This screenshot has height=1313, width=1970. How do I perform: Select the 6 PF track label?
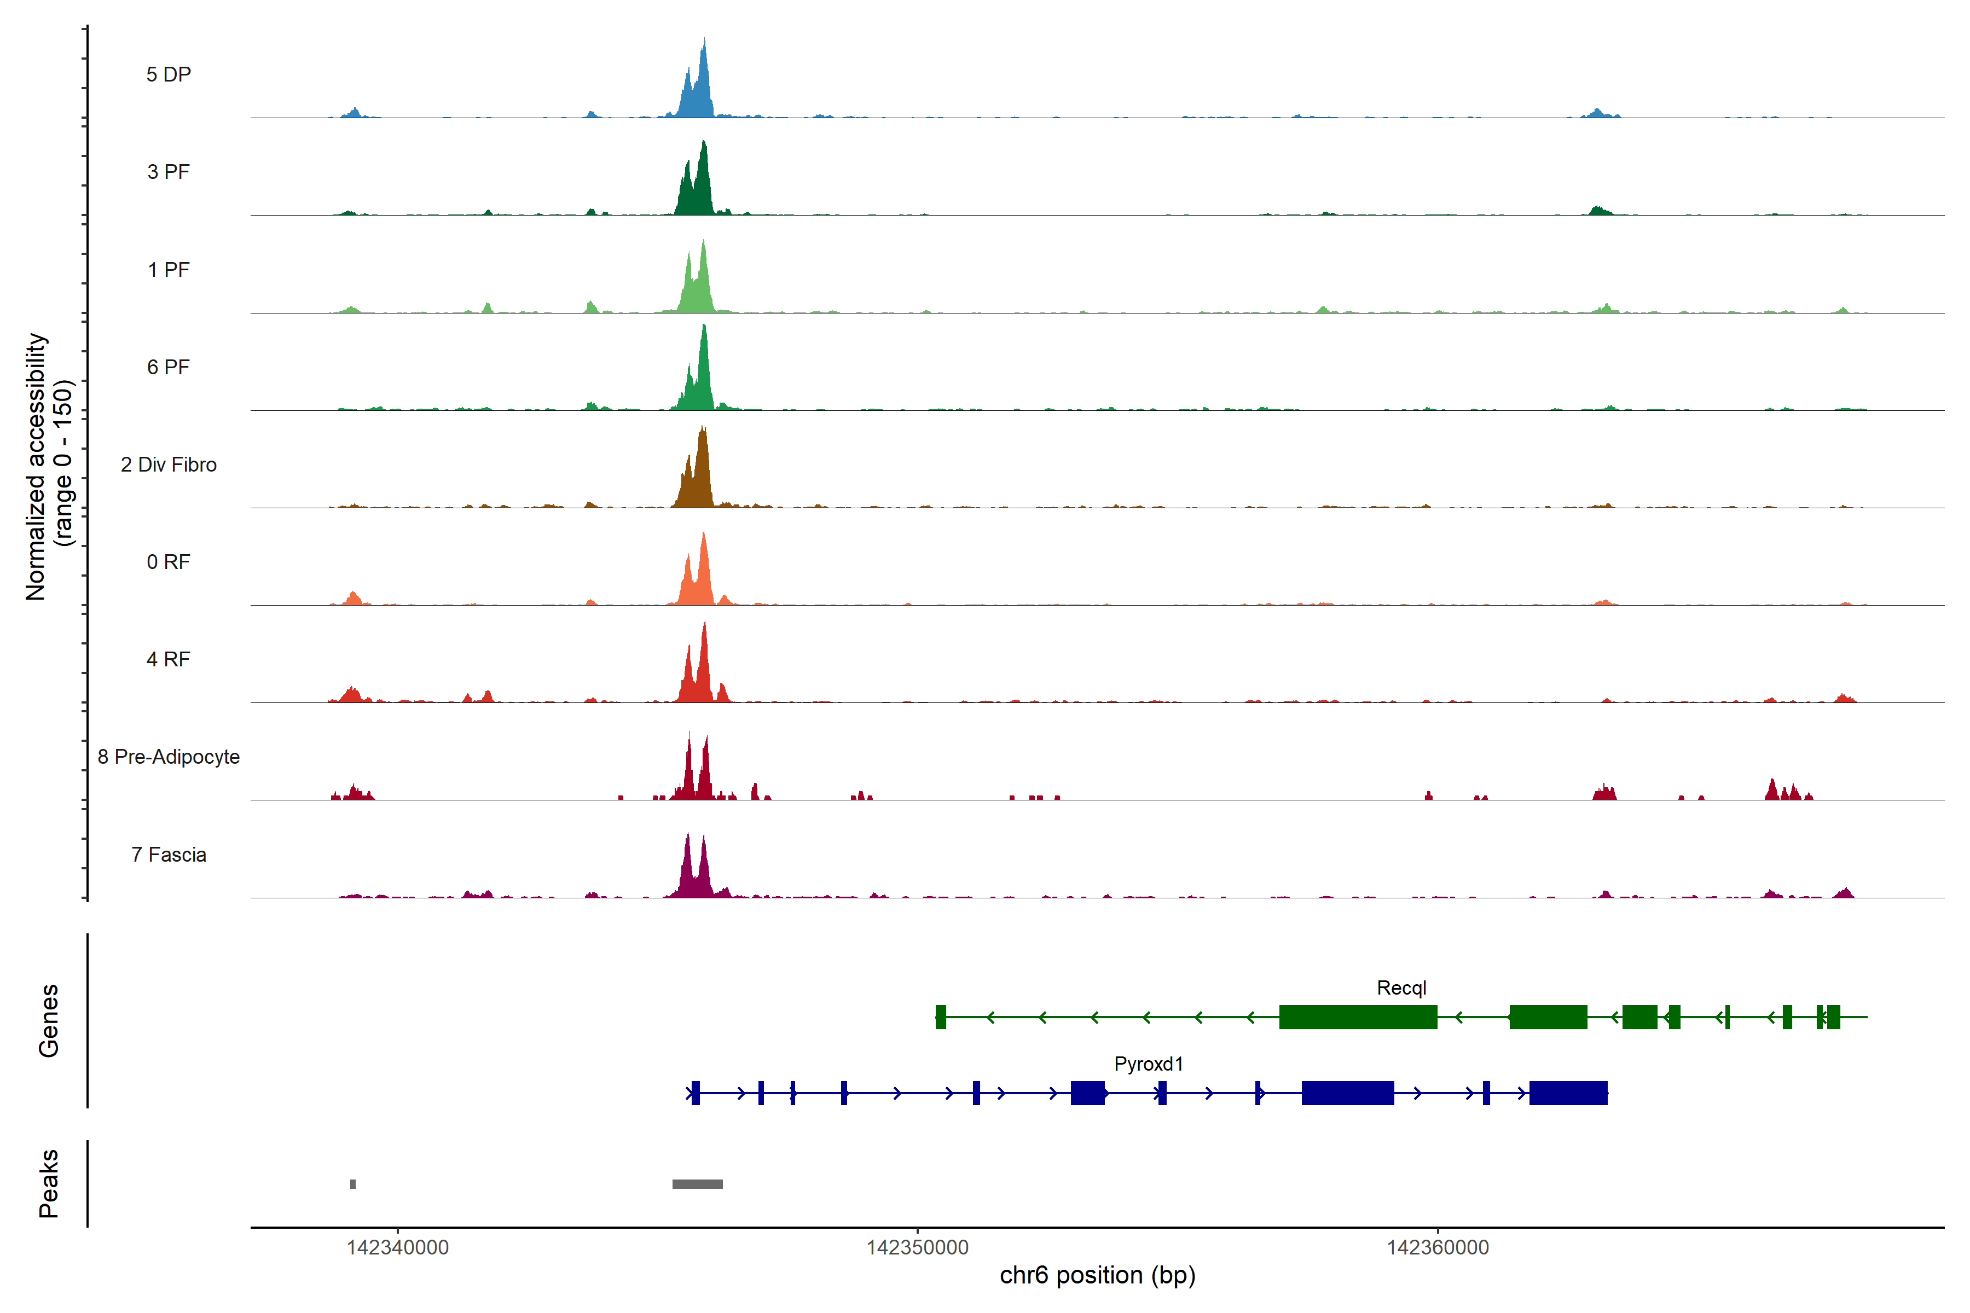tap(169, 367)
